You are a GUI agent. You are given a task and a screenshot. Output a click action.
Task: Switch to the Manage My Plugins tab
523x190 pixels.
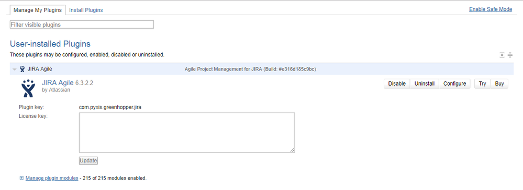[x=38, y=10]
